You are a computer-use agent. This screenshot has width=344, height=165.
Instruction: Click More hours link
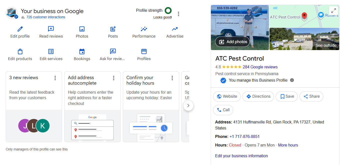point(288,145)
